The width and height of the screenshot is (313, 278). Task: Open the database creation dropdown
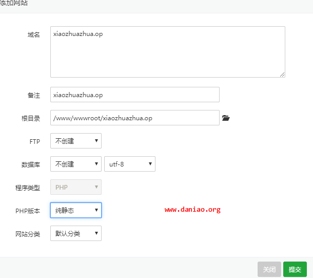76,164
